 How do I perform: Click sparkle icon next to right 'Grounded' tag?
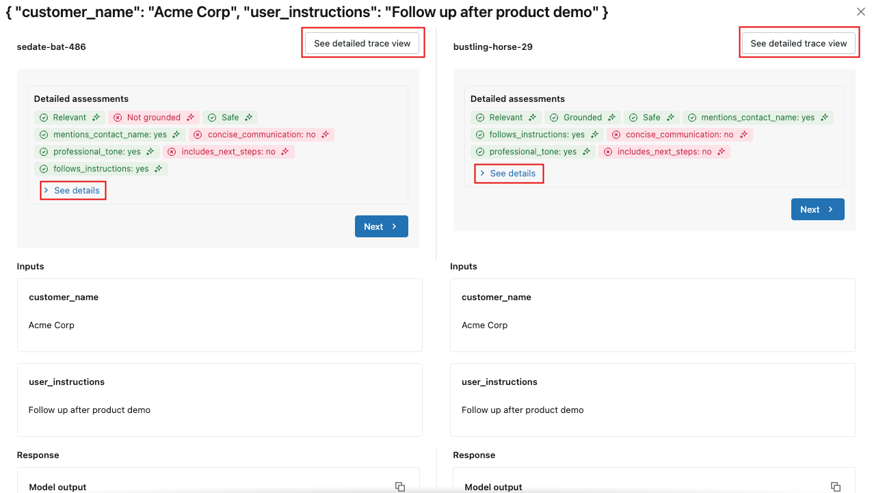[611, 118]
